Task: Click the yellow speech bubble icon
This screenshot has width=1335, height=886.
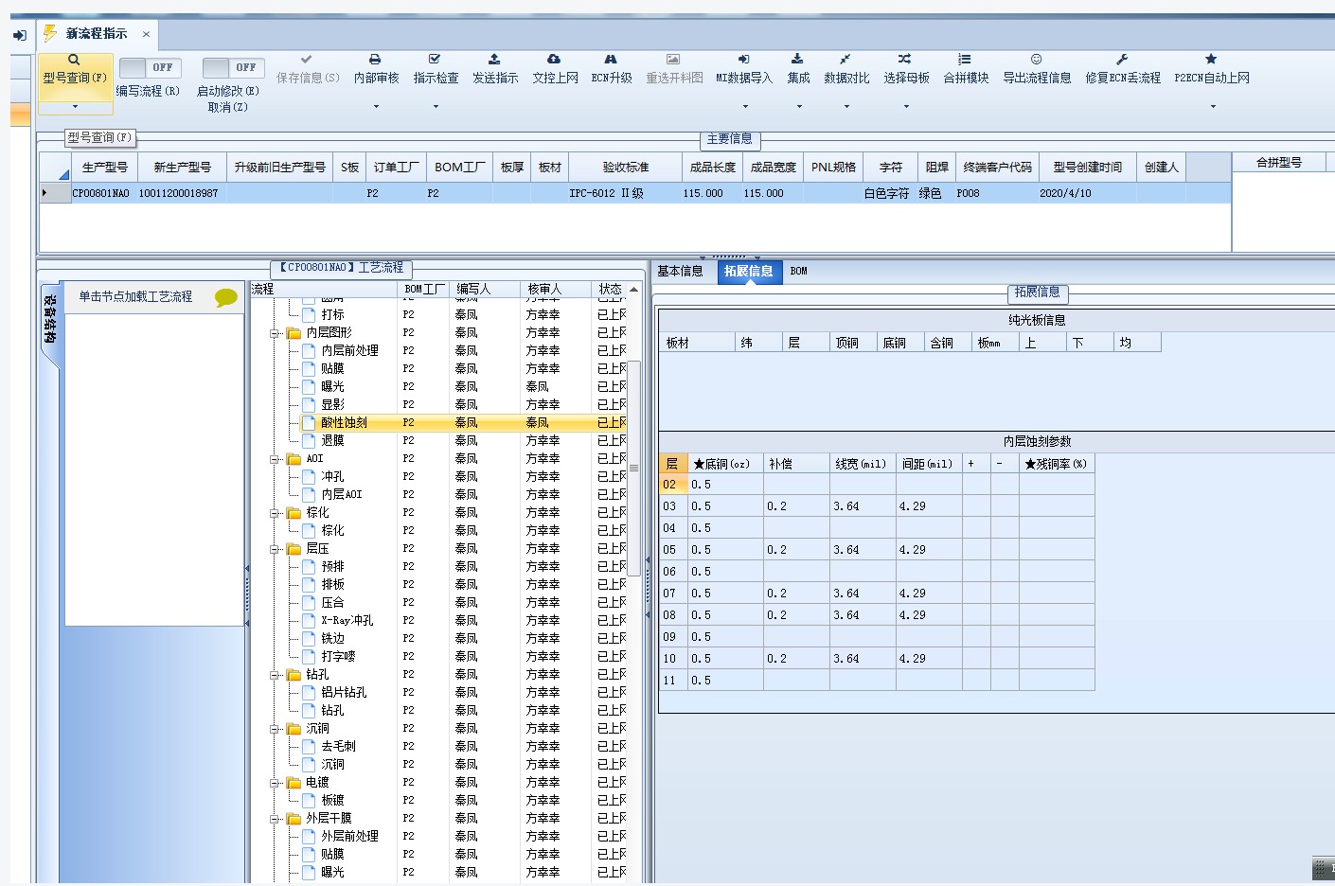Action: 225,297
